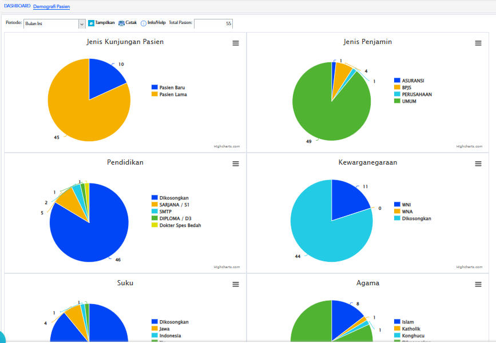Toggle the Pasien Lama legend item
496x343 pixels.
coord(169,94)
